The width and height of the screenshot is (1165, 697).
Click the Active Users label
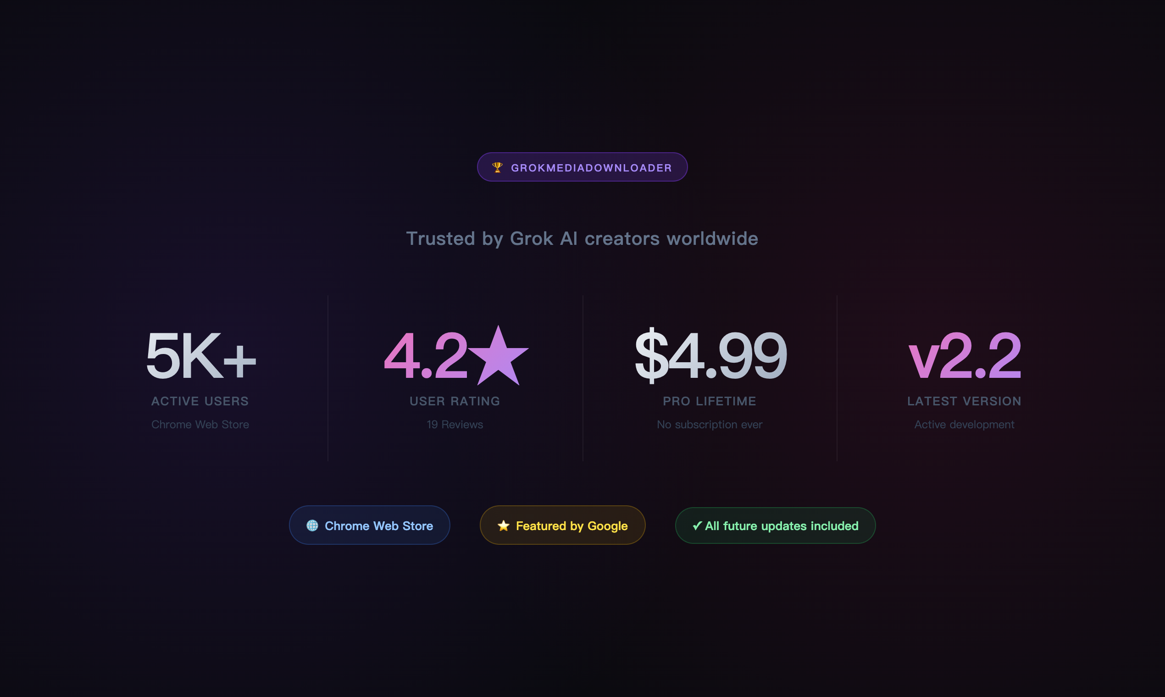pyautogui.click(x=200, y=401)
